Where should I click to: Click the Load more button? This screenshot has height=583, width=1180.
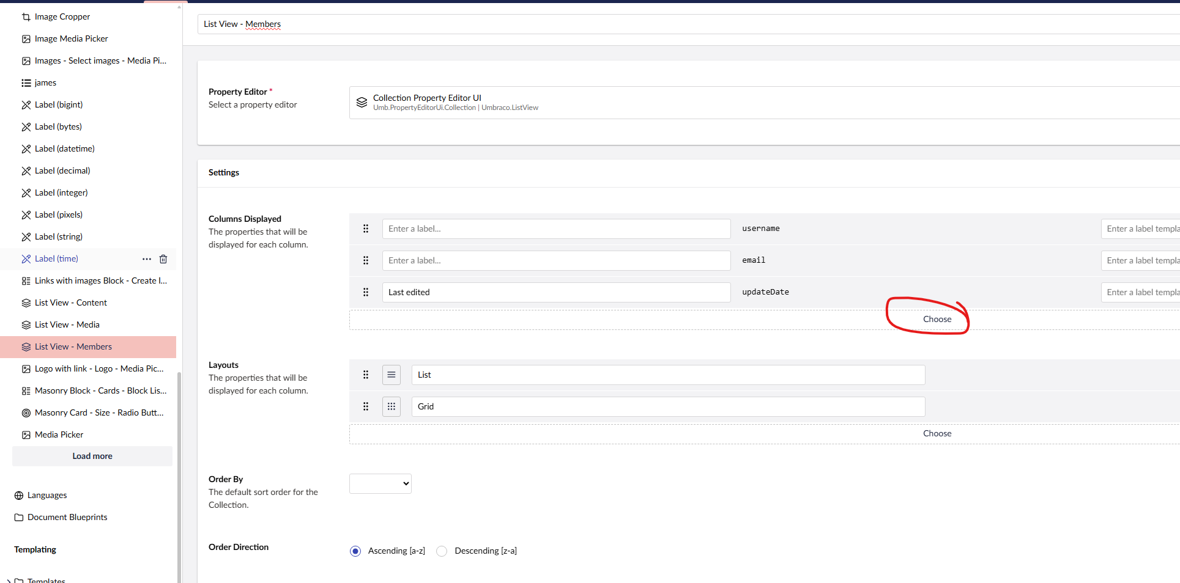coord(92,456)
